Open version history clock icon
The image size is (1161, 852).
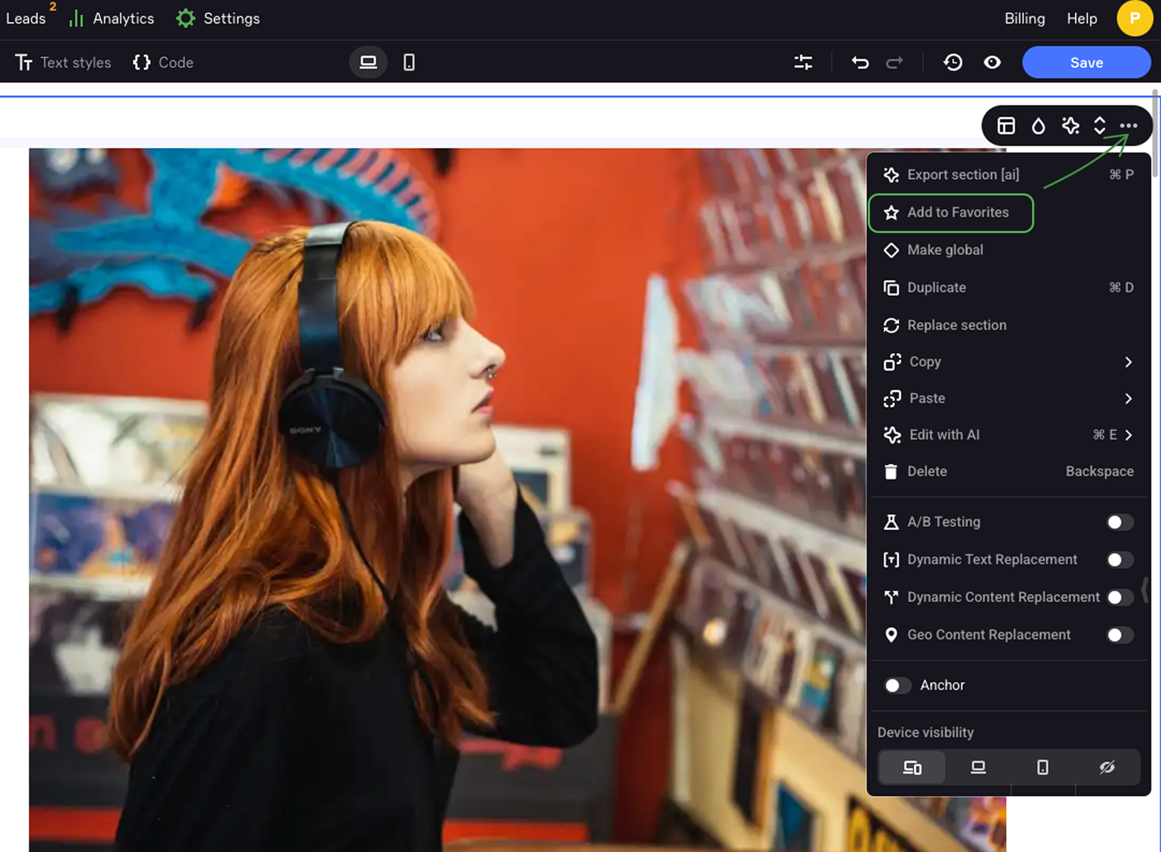coord(952,62)
